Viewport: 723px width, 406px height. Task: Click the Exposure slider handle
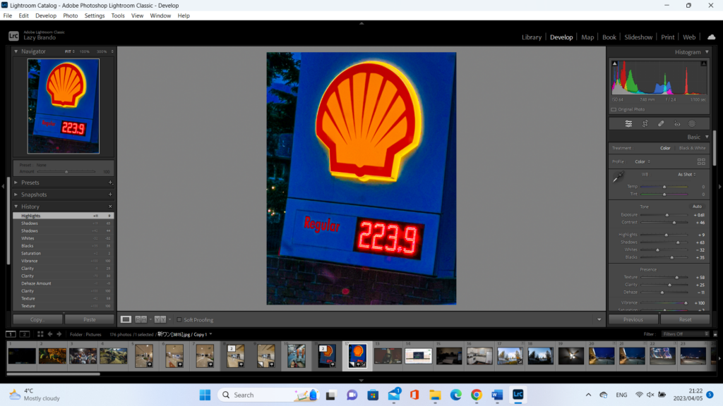(667, 215)
